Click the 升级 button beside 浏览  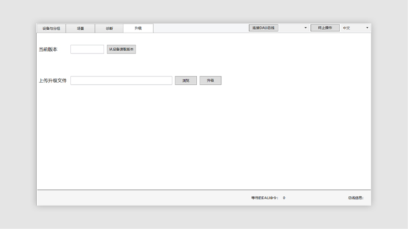click(x=210, y=81)
